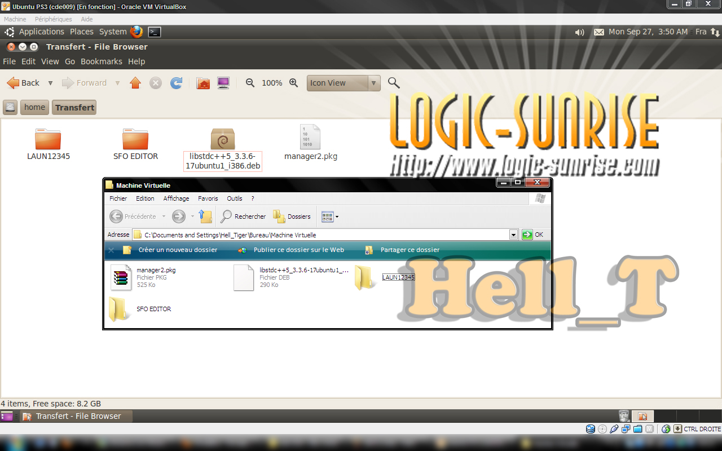Click the Adresse path input field
The image size is (722, 451).
click(325, 235)
